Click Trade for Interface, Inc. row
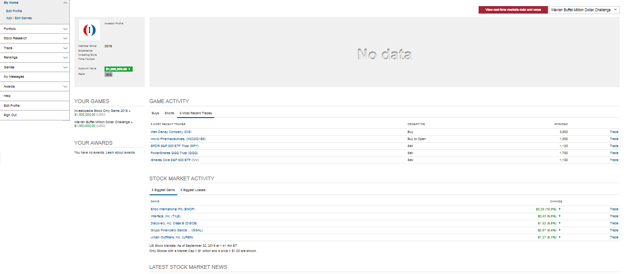The height and width of the screenshot is (274, 630). click(614, 216)
